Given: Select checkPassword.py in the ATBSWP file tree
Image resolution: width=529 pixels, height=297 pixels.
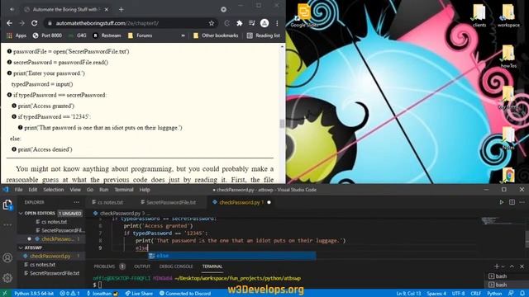Looking at the screenshot, I should click(x=50, y=256).
